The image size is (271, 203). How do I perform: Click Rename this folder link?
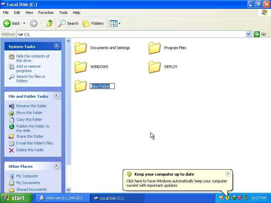coord(32,106)
